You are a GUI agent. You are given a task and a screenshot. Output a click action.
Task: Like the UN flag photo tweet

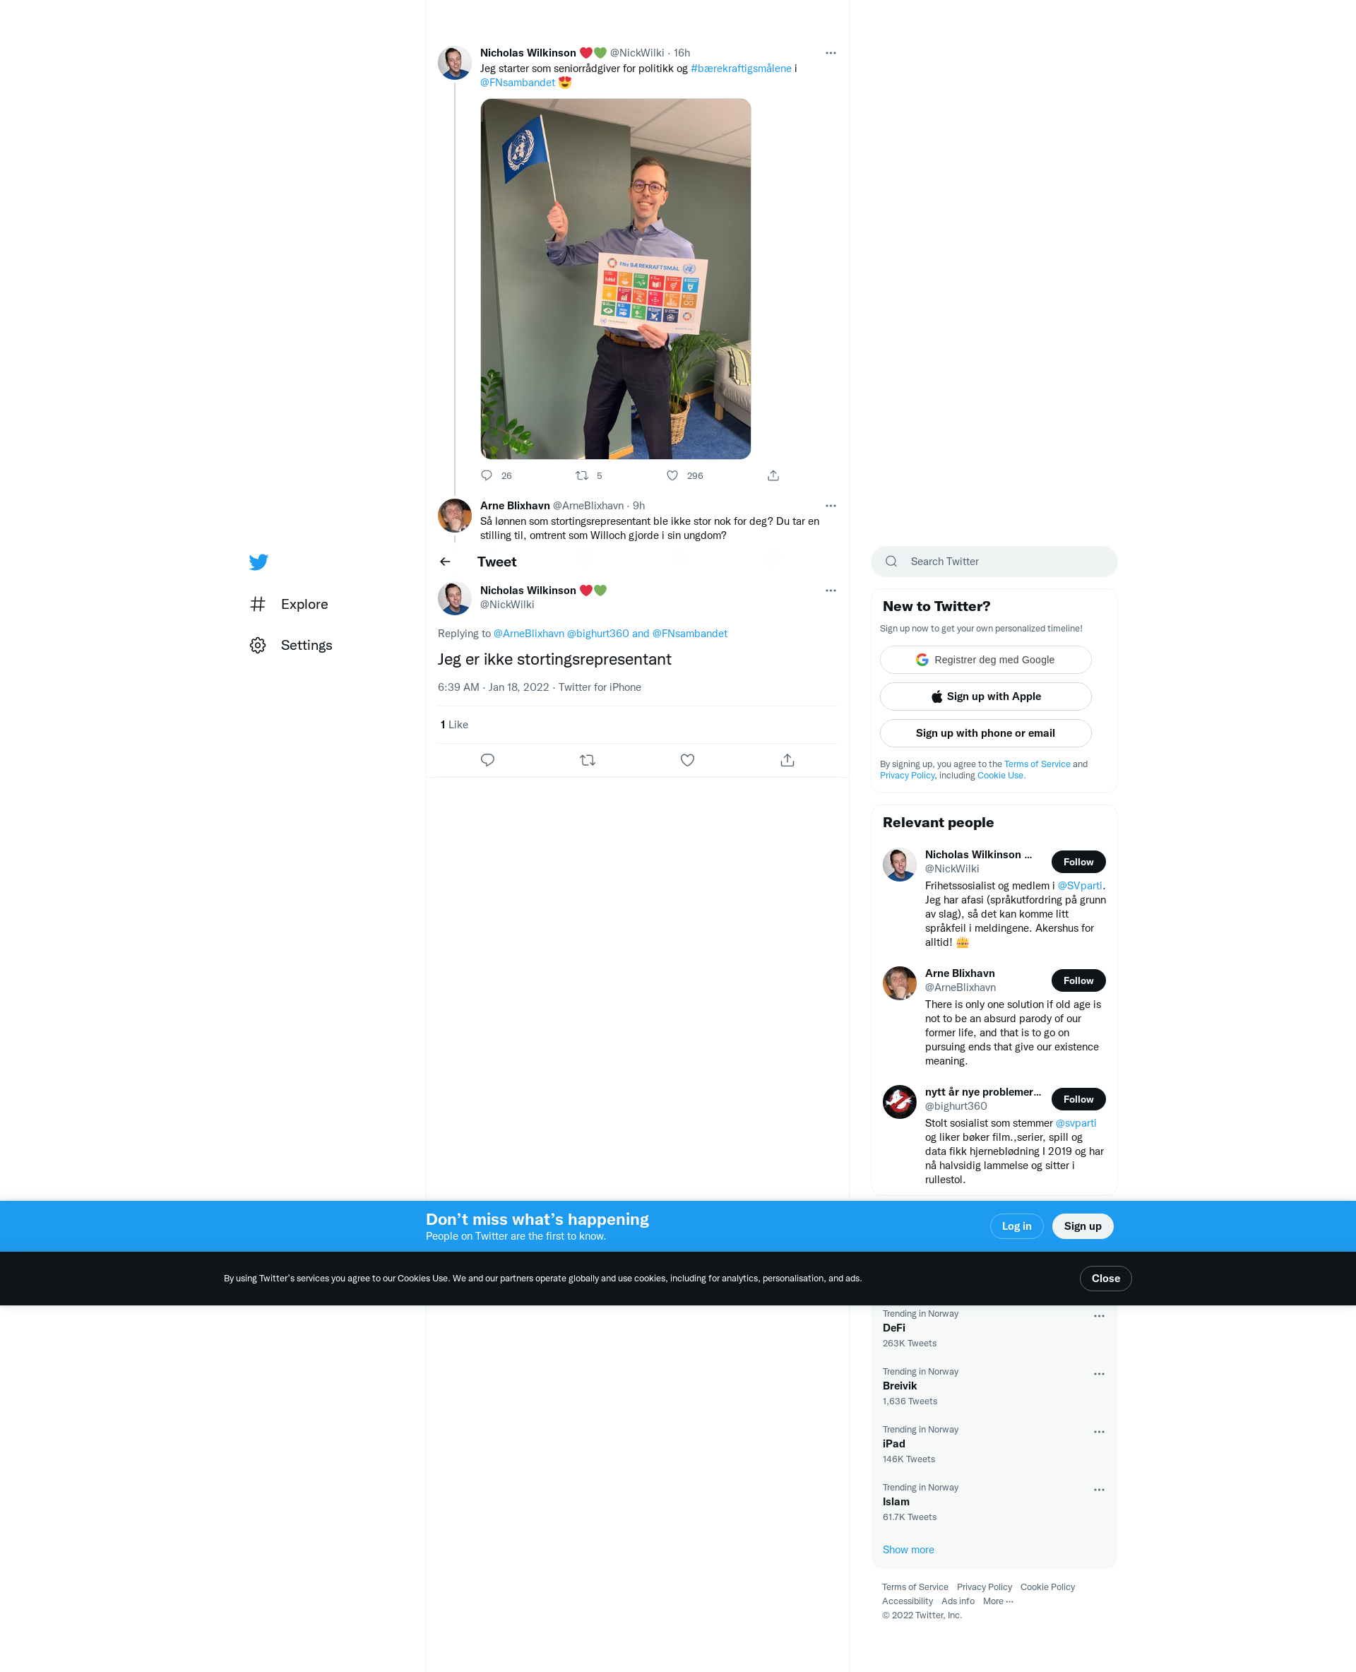672,476
